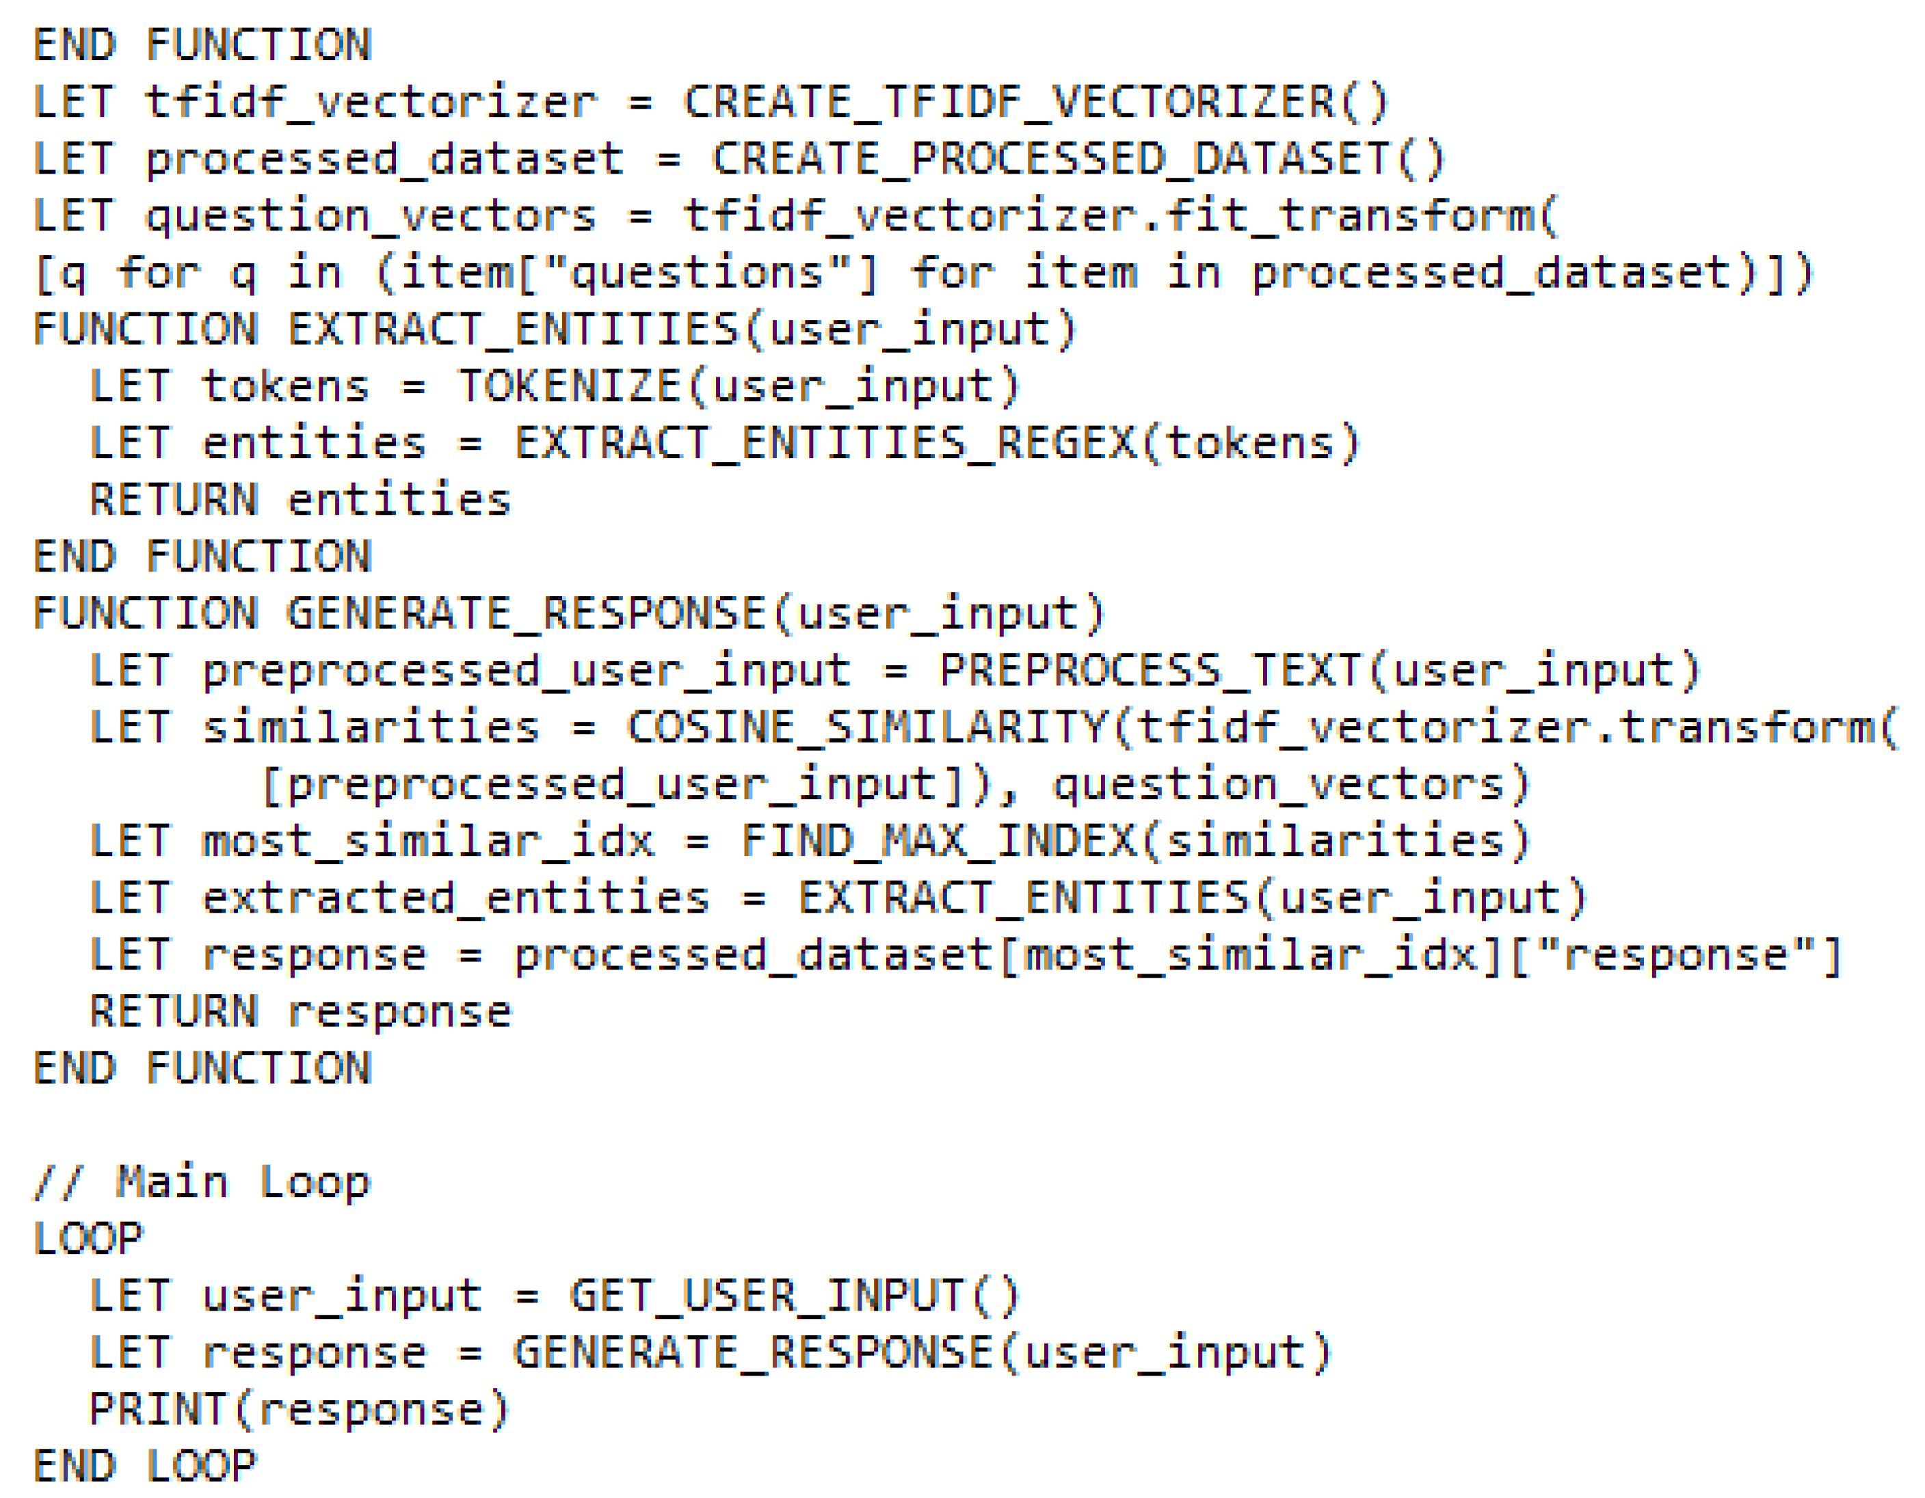Click the TOKENIZE(user_input) call

click(x=739, y=386)
